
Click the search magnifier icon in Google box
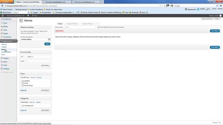click(x=217, y=6)
